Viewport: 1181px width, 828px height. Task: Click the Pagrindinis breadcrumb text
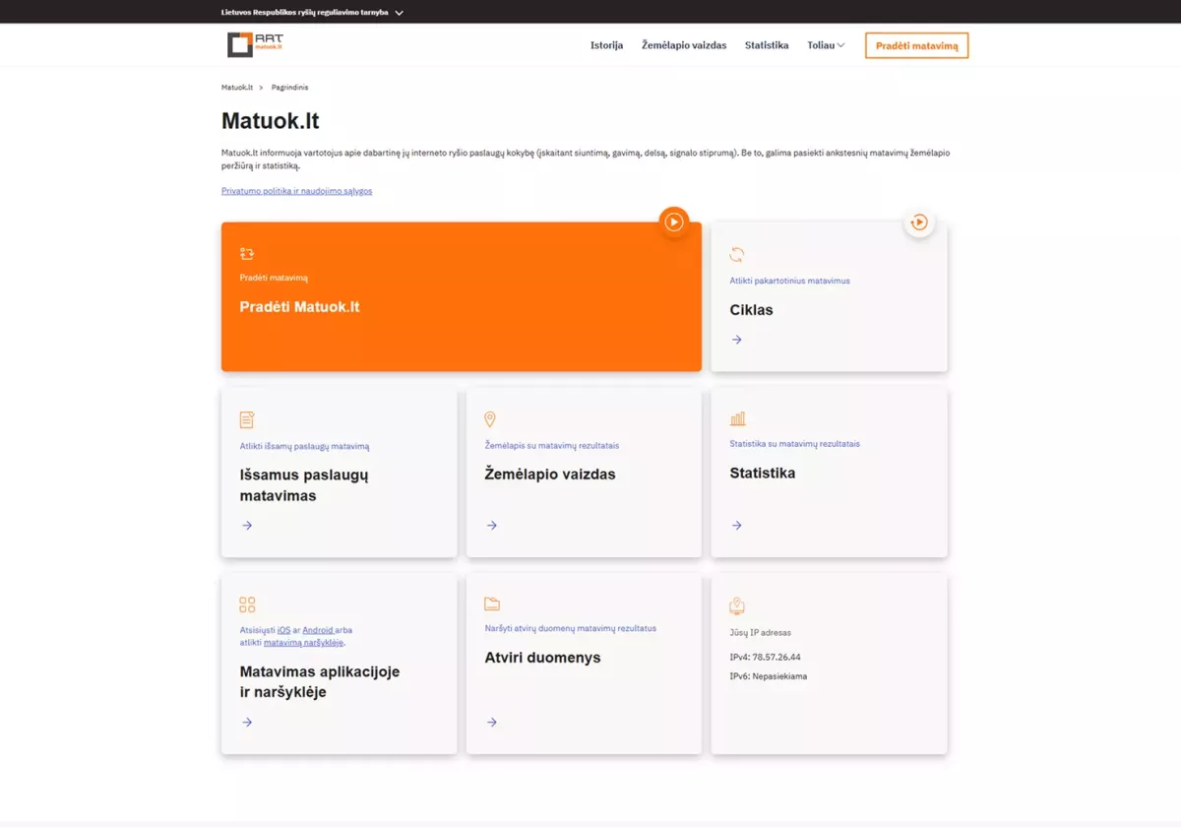289,88
